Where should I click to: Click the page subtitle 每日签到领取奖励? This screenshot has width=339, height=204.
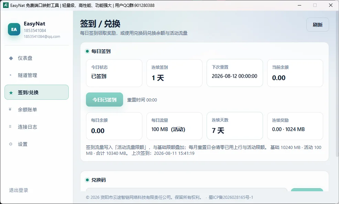tap(134, 33)
